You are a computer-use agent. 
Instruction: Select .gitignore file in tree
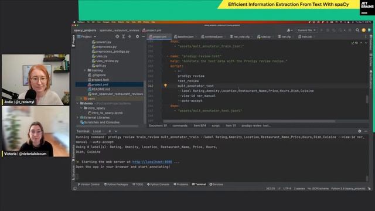click(x=97, y=75)
